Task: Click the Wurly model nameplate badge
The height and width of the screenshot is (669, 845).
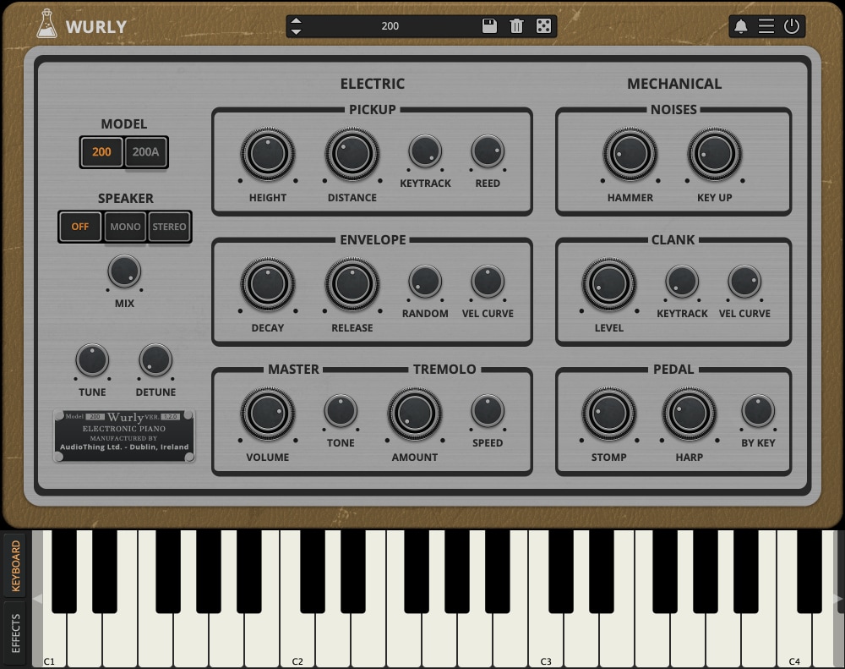Action: pyautogui.click(x=124, y=436)
